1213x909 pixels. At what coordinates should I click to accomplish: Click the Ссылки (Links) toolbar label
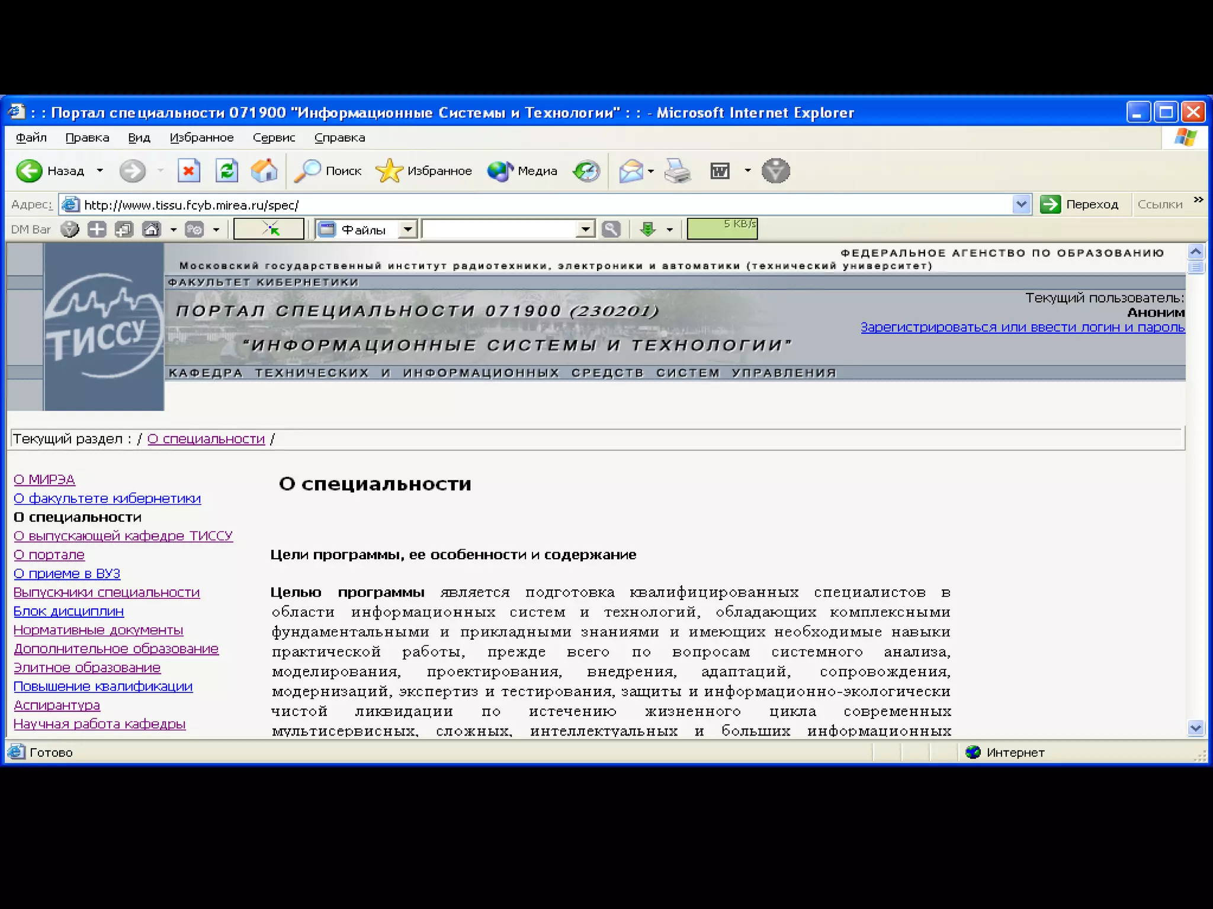(1160, 205)
